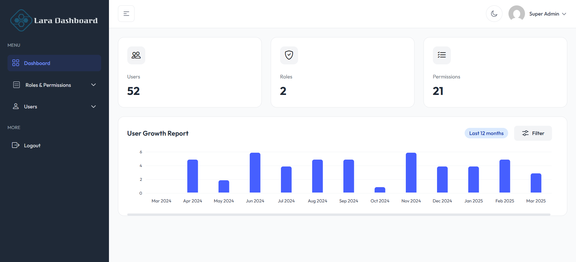Viewport: 576px width, 262px height.
Task: Click the Super Admin name text
Action: click(x=544, y=14)
